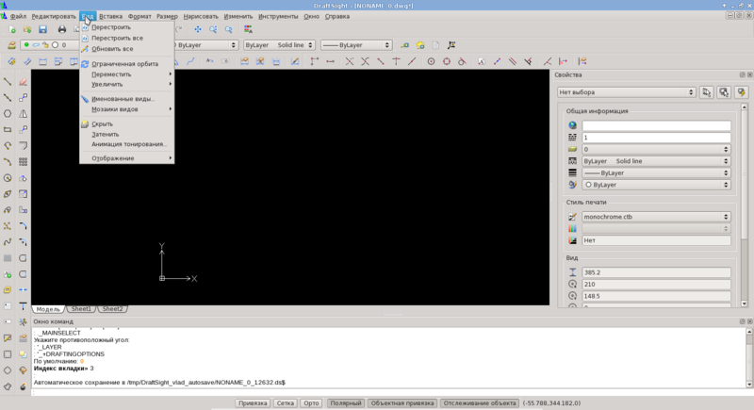The width and height of the screenshot is (754, 410).
Task: Expand the Переместить submenu
Action: coord(127,74)
